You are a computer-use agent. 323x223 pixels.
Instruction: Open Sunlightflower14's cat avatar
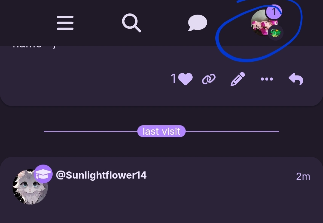pyautogui.click(x=30, y=187)
